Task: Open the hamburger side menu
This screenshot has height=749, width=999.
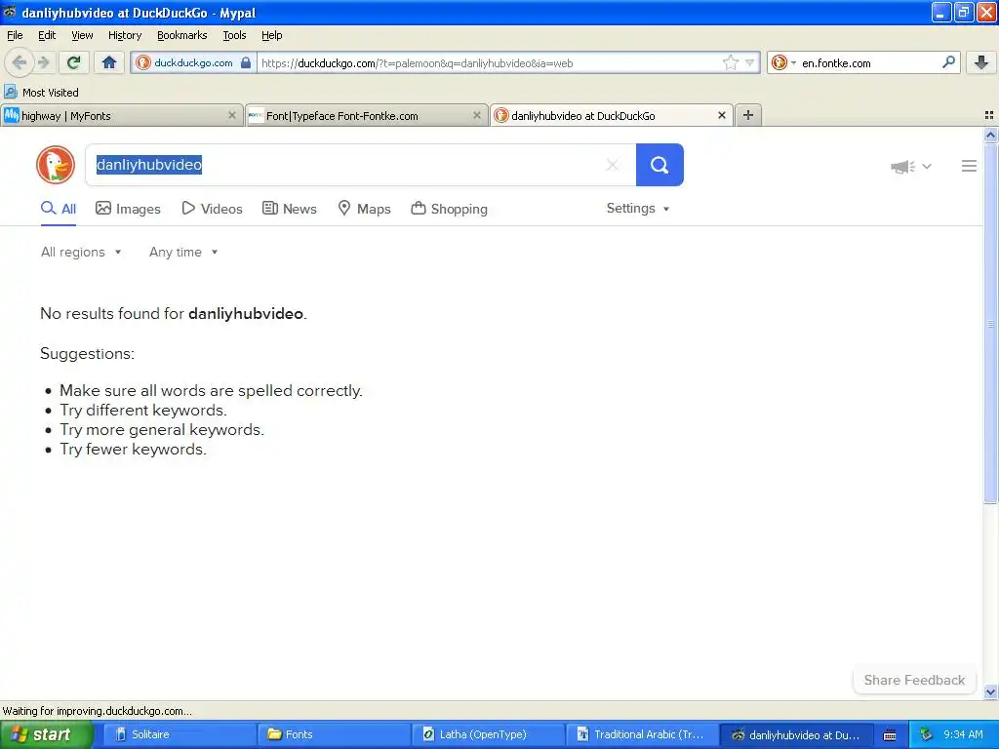Action: [969, 166]
